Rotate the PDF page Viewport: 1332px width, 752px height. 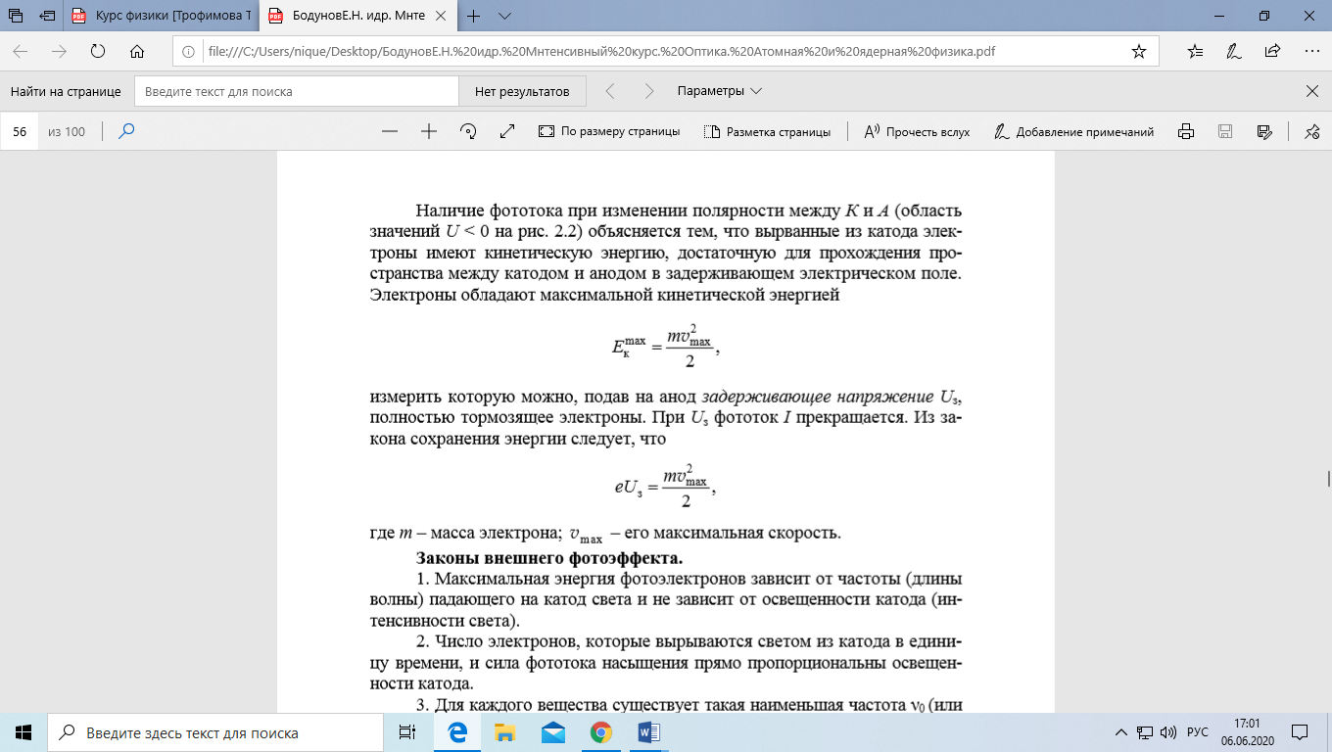468,131
